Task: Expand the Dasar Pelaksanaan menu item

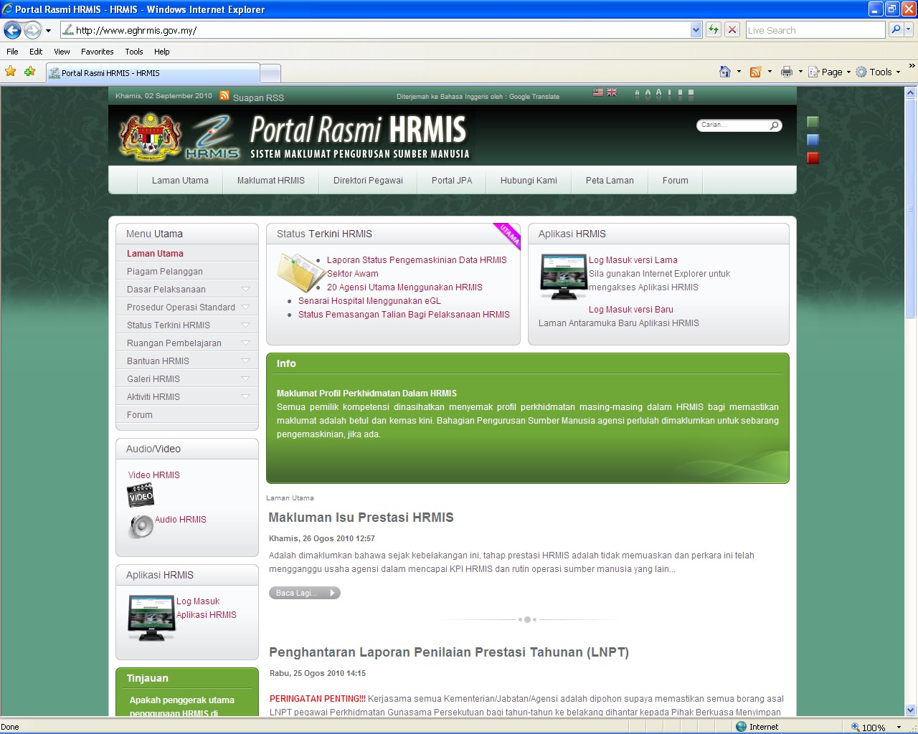Action: click(x=166, y=289)
